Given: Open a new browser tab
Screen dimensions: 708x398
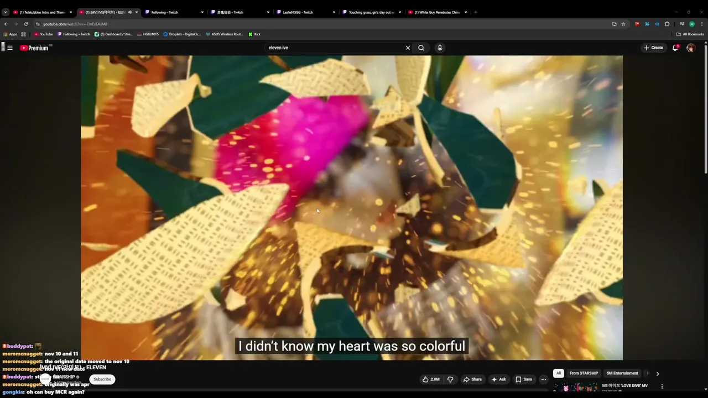Looking at the screenshot, I should click(476, 12).
